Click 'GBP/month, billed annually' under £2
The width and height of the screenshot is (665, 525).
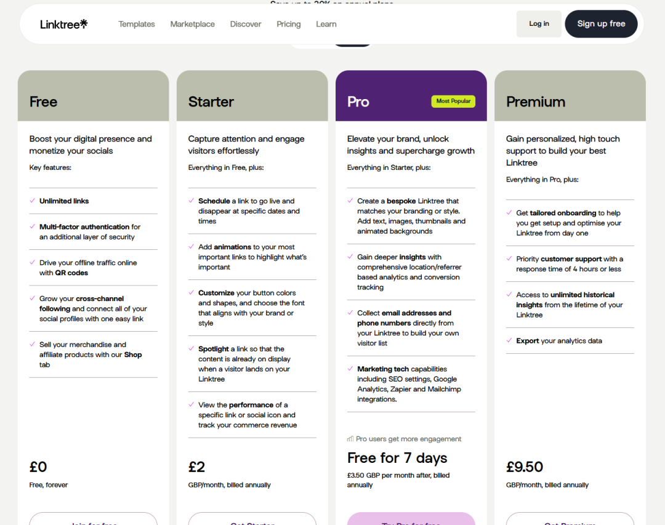(230, 485)
